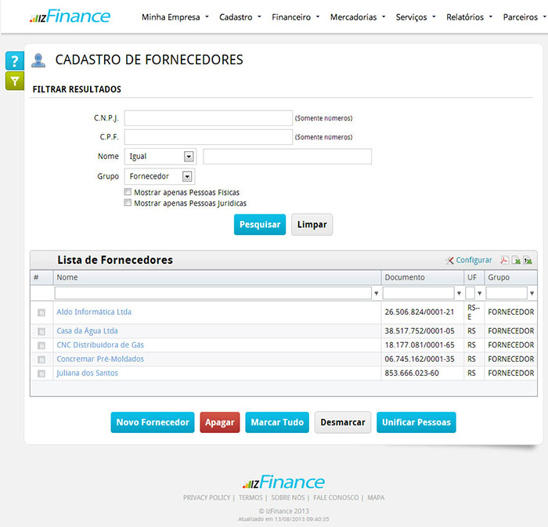Viewport: 548px width, 527px height.
Task: Open the Minha Empresa menu
Action: [x=175, y=17]
